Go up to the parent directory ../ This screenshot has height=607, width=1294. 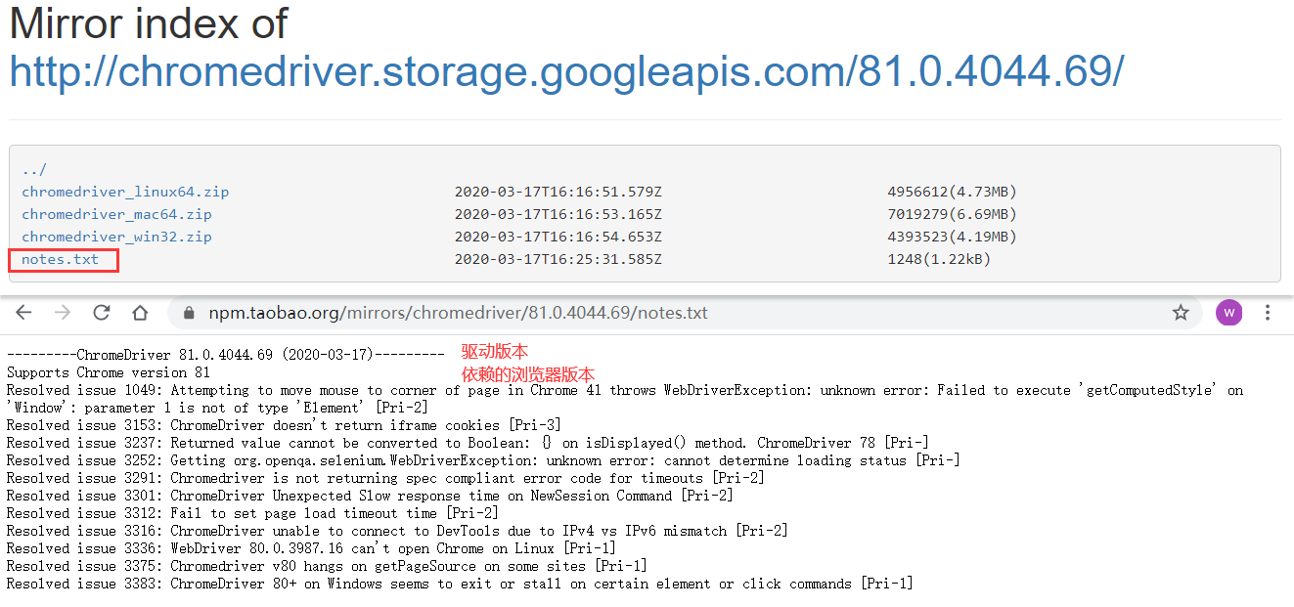click(x=34, y=169)
